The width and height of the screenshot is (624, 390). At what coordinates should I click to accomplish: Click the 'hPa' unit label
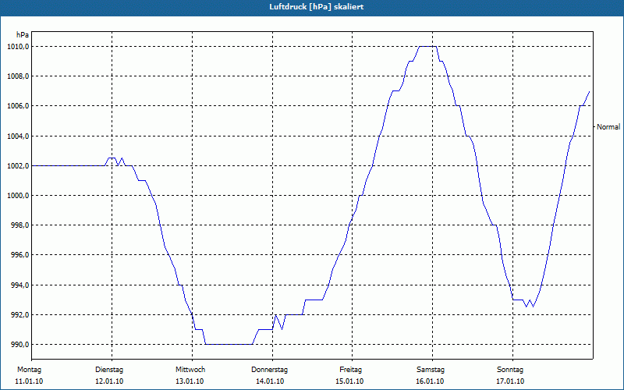[x=23, y=35]
